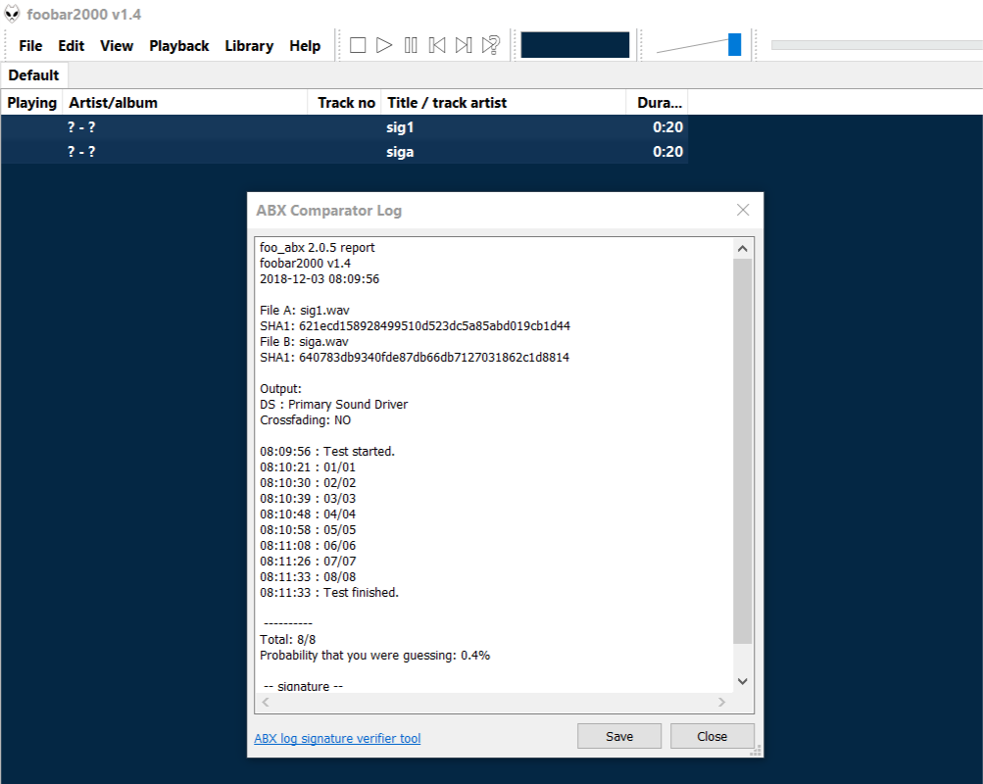The image size is (983, 784).
Task: Click the Close button in the dialog
Action: coord(713,736)
